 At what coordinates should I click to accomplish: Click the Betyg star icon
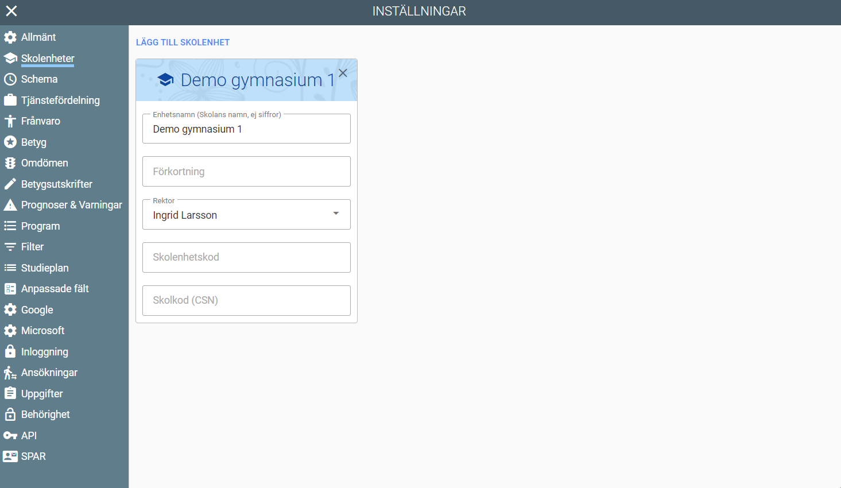10,142
